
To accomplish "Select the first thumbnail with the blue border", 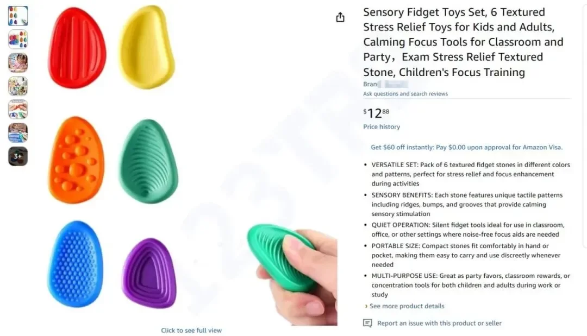I will tap(18, 16).
